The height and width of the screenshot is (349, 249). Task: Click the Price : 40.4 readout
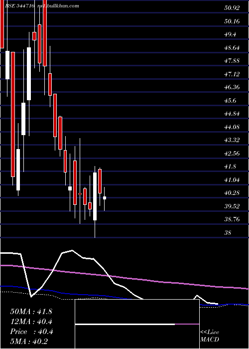tap(31, 332)
